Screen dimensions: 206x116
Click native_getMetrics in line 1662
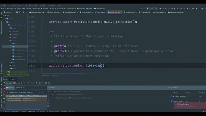click(x=118, y=22)
